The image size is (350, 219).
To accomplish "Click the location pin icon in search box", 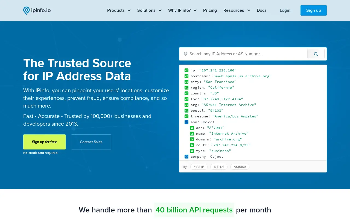I will [186, 54].
